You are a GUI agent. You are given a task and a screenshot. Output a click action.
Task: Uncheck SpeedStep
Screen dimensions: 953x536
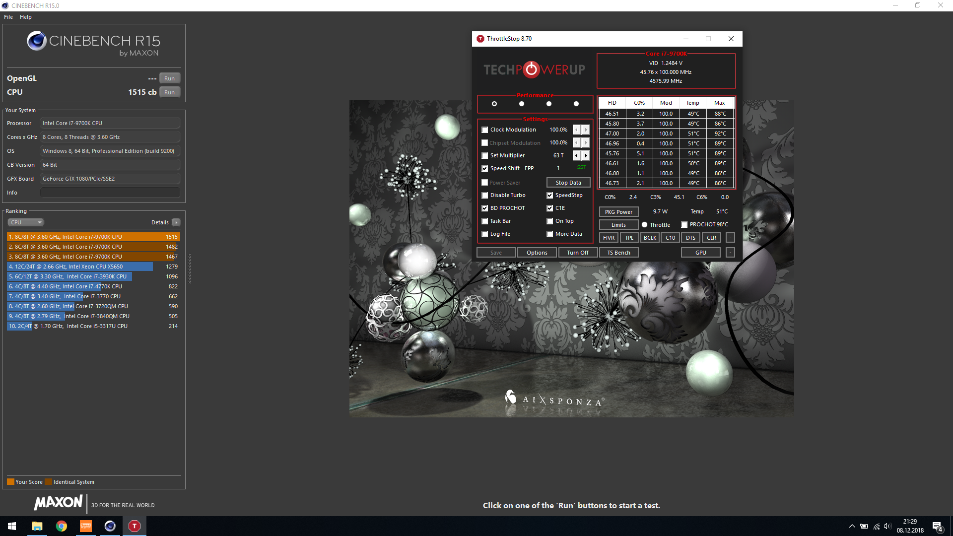(x=550, y=196)
